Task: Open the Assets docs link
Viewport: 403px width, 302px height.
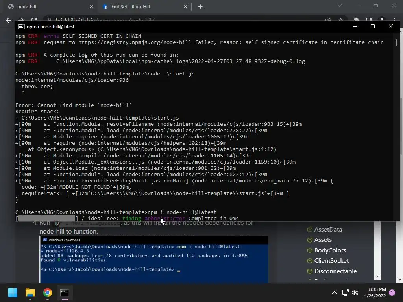Action: pyautogui.click(x=323, y=240)
